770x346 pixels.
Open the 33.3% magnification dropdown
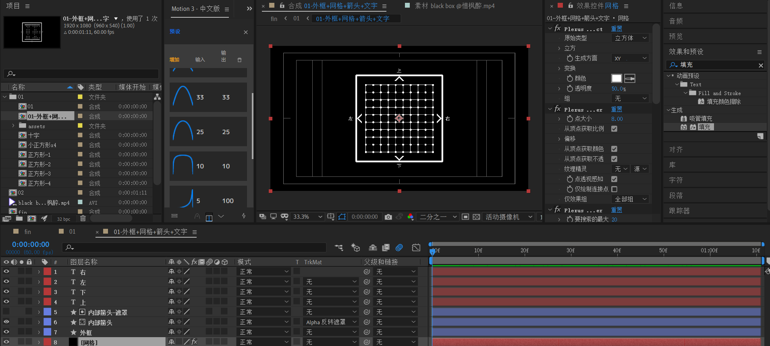[308, 217]
